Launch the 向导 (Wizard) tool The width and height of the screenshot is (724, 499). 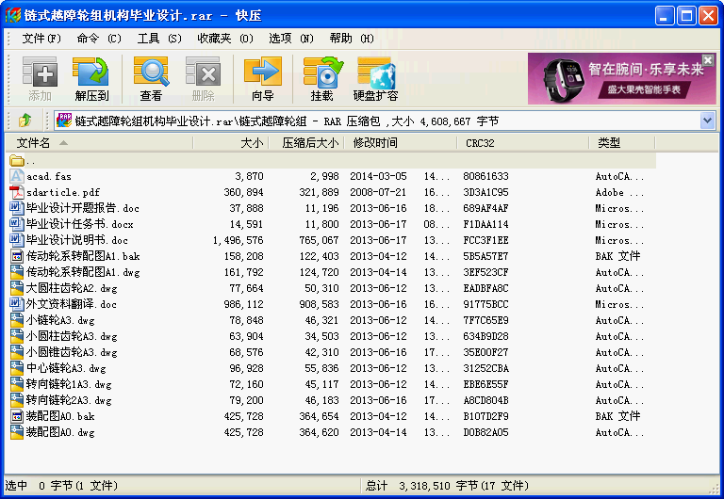click(262, 78)
